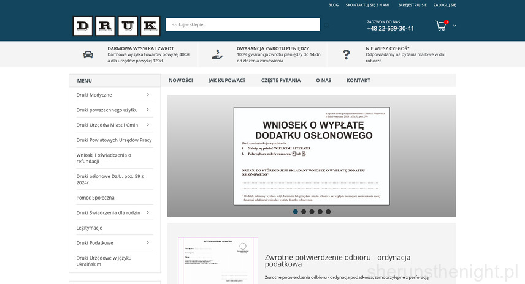The width and height of the screenshot is (525, 284).
Task: Expand the cart dropdown arrow
Action: pyautogui.click(x=454, y=26)
